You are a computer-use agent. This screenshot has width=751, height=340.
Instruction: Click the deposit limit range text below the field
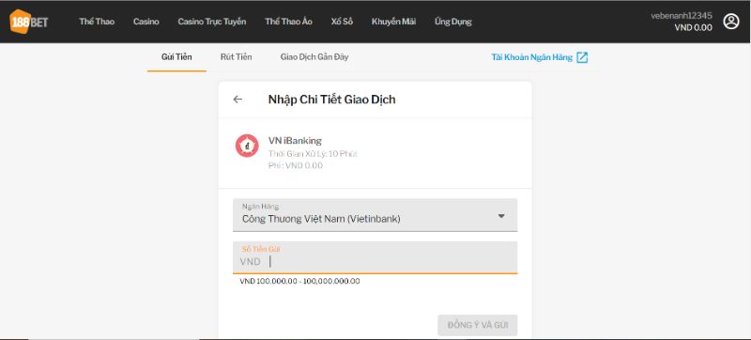(x=299, y=281)
